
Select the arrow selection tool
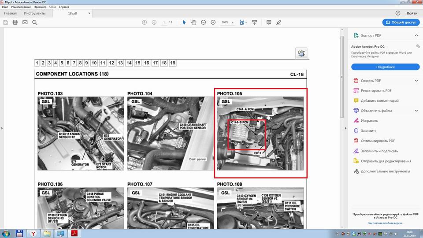pos(184,22)
